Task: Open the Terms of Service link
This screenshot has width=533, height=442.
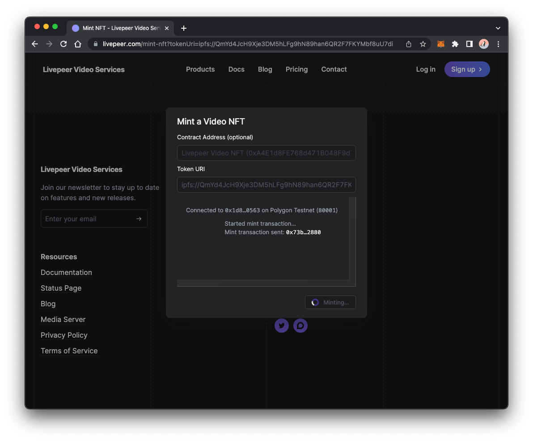Action: [69, 351]
